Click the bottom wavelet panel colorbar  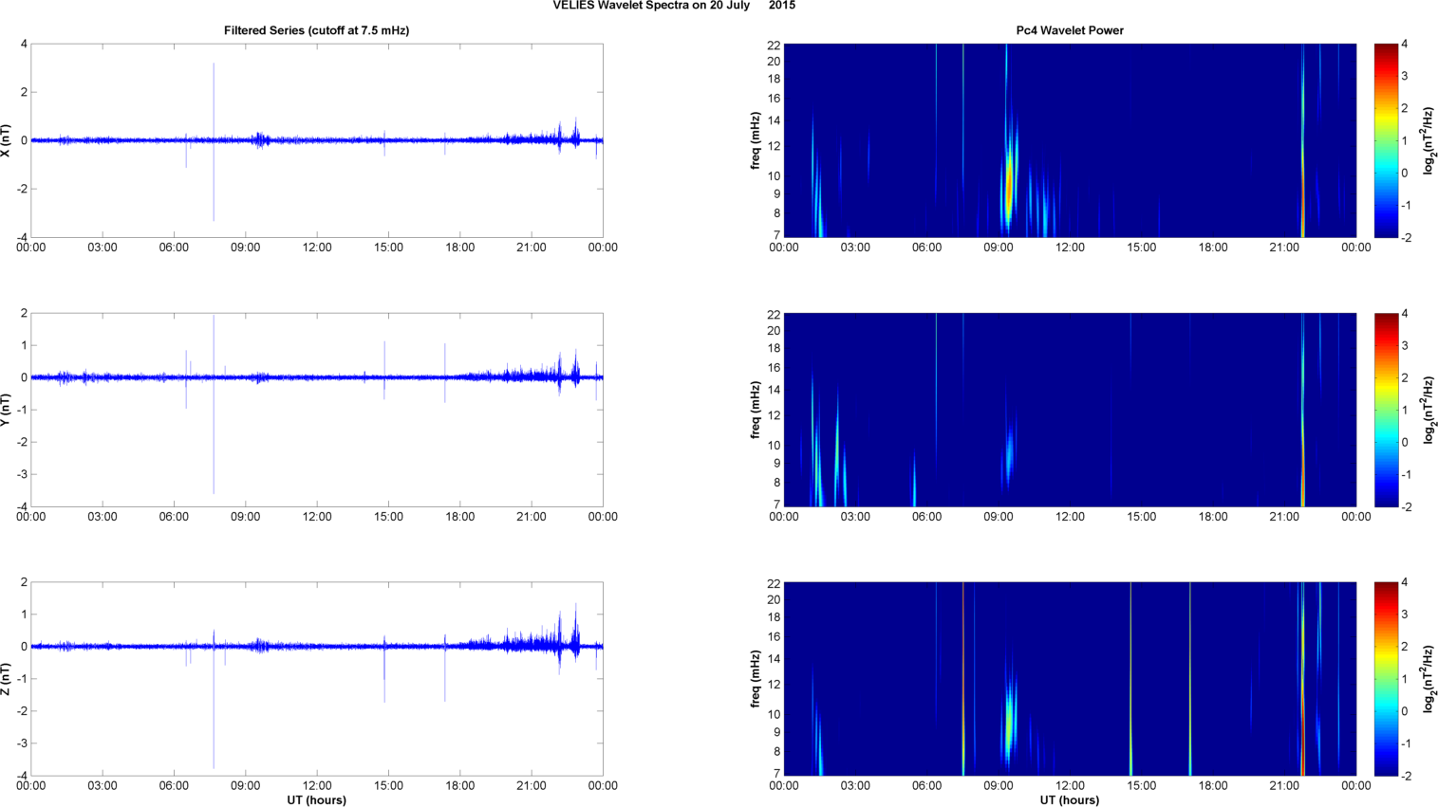pyautogui.click(x=1386, y=679)
